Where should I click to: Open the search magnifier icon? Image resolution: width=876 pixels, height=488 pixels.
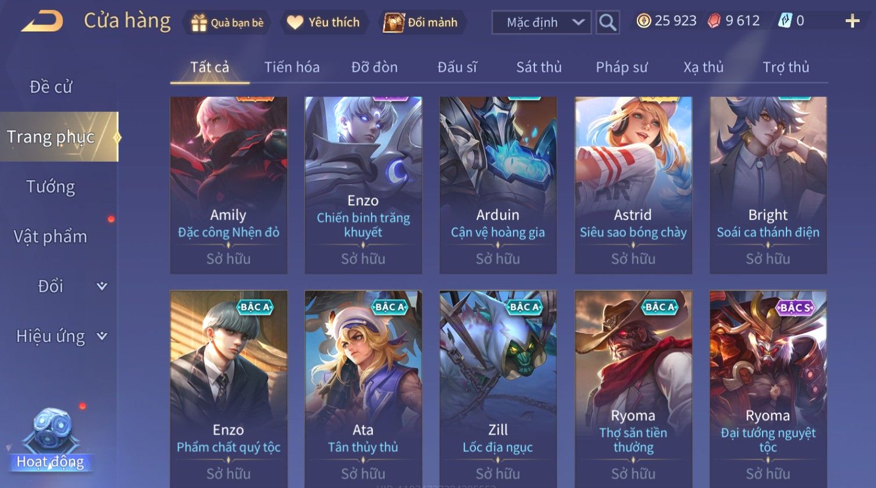tap(607, 23)
